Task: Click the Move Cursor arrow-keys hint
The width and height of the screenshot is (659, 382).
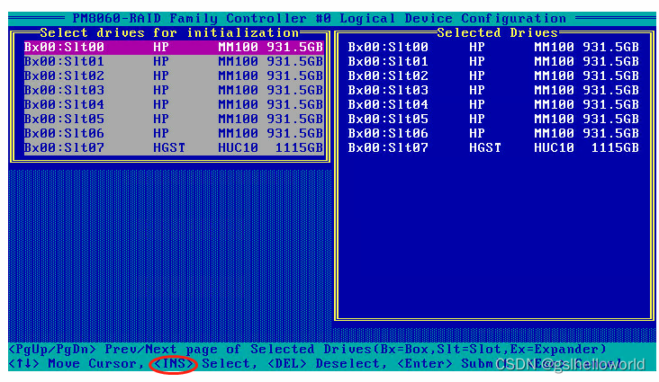Action: (77, 363)
